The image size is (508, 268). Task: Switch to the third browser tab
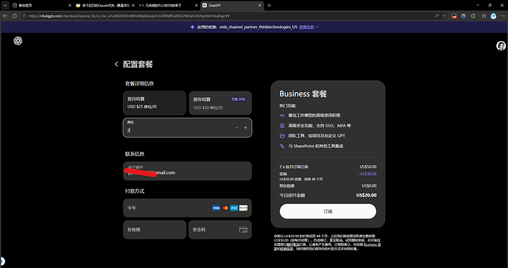(168, 5)
